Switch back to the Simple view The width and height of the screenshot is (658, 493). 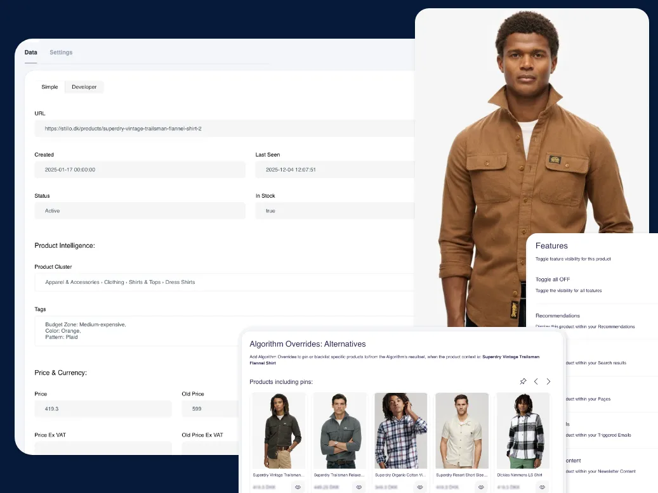(49, 87)
